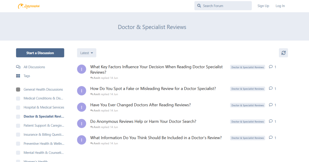The image size is (309, 162).
Task: Click the refresh discussions icon button
Action: (283, 53)
